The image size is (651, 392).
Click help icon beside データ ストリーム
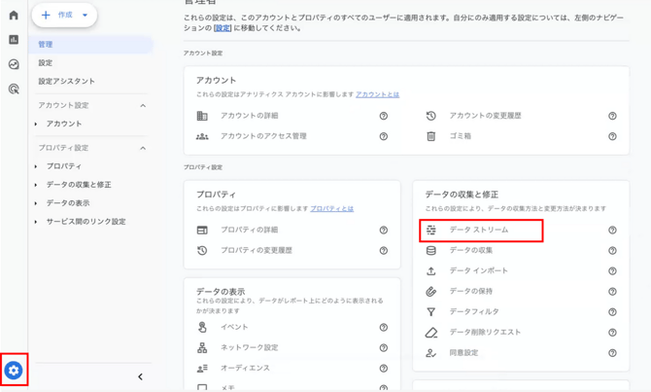[612, 231]
